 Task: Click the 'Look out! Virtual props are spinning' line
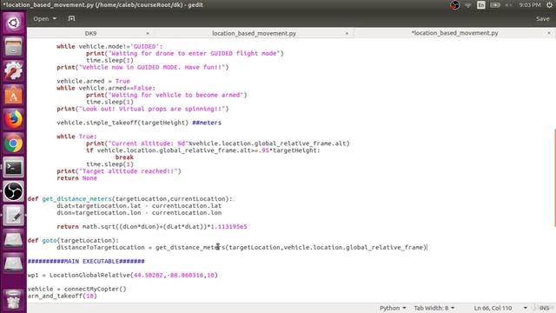coord(142,109)
